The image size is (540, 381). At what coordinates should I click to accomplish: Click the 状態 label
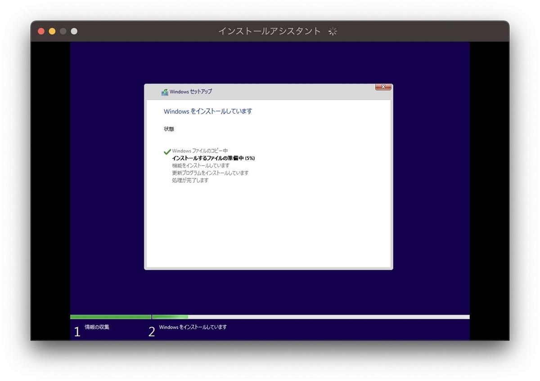point(169,129)
